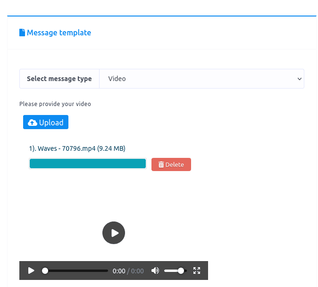Click the dropdown chevron arrow
This screenshot has width=318, height=287.
(x=299, y=79)
